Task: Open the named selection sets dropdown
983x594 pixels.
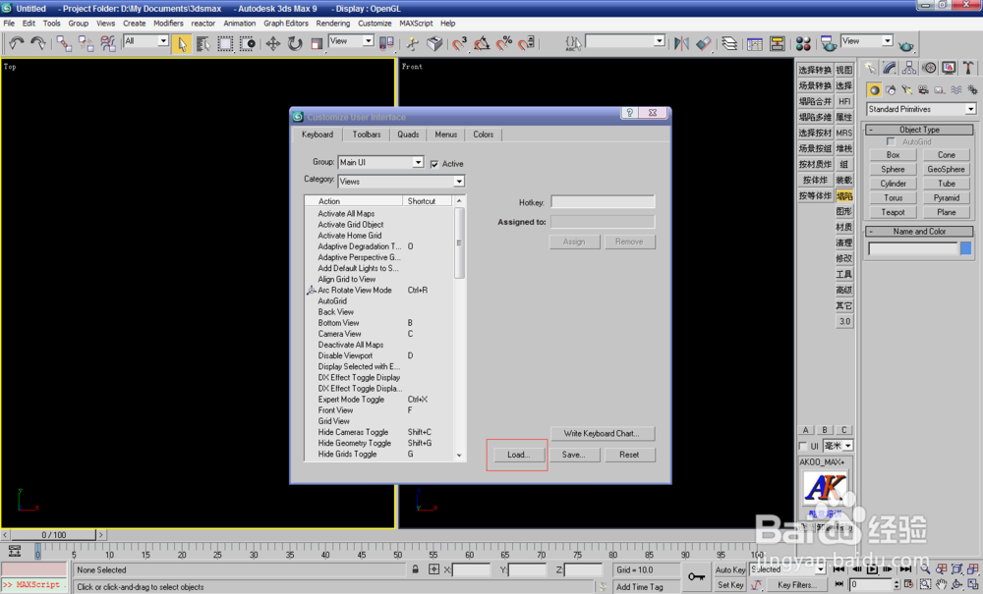Action: pyautogui.click(x=624, y=41)
